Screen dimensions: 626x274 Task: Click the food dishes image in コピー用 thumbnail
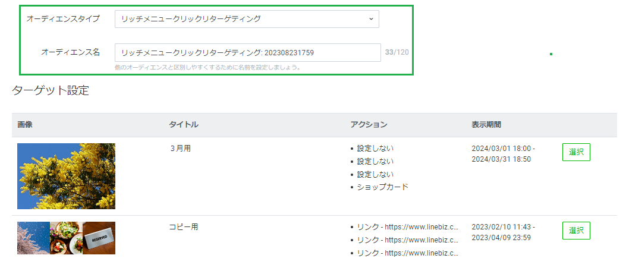(66, 238)
